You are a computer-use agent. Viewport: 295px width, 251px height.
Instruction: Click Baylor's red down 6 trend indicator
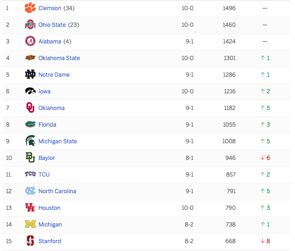pyautogui.click(x=265, y=158)
